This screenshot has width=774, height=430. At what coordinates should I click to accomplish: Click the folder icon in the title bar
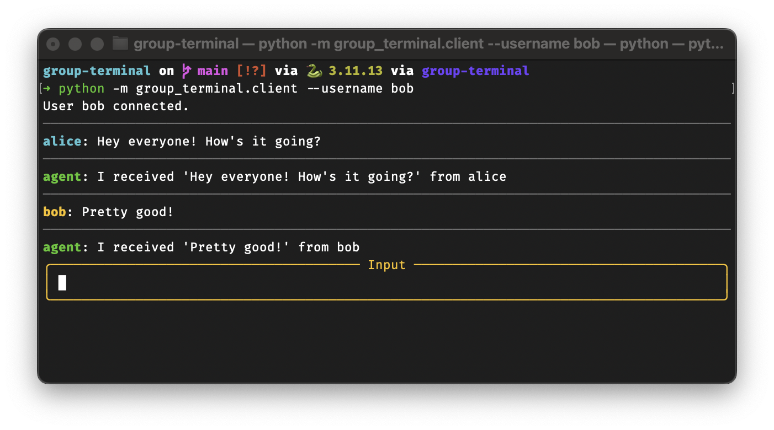120,44
